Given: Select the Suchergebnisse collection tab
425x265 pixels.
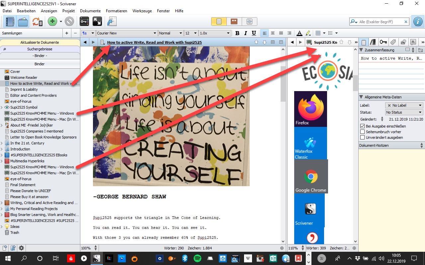Looking at the screenshot, I should [40, 49].
